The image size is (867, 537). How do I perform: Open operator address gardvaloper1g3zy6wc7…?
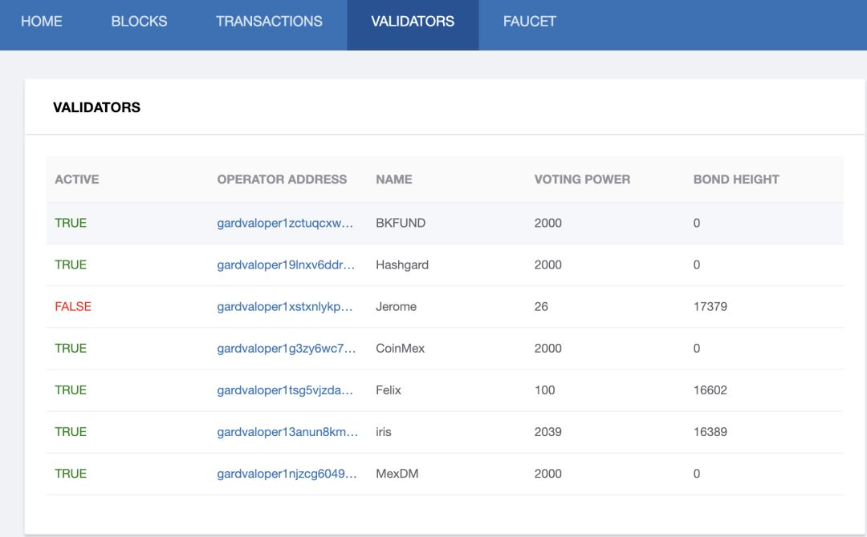287,349
